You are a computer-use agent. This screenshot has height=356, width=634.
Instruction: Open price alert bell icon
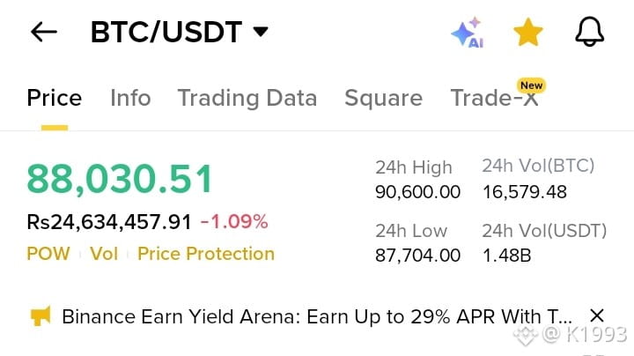[589, 32]
